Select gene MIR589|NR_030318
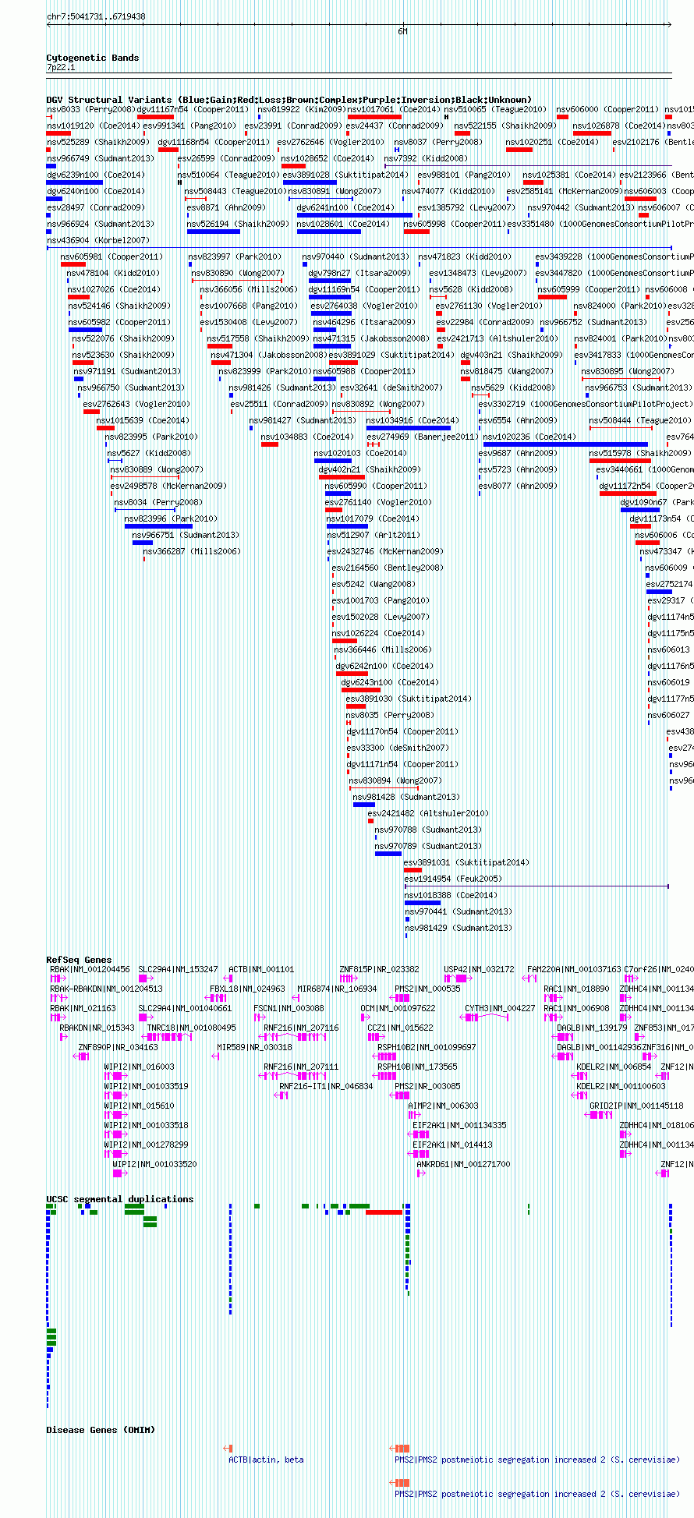 click(254, 1047)
